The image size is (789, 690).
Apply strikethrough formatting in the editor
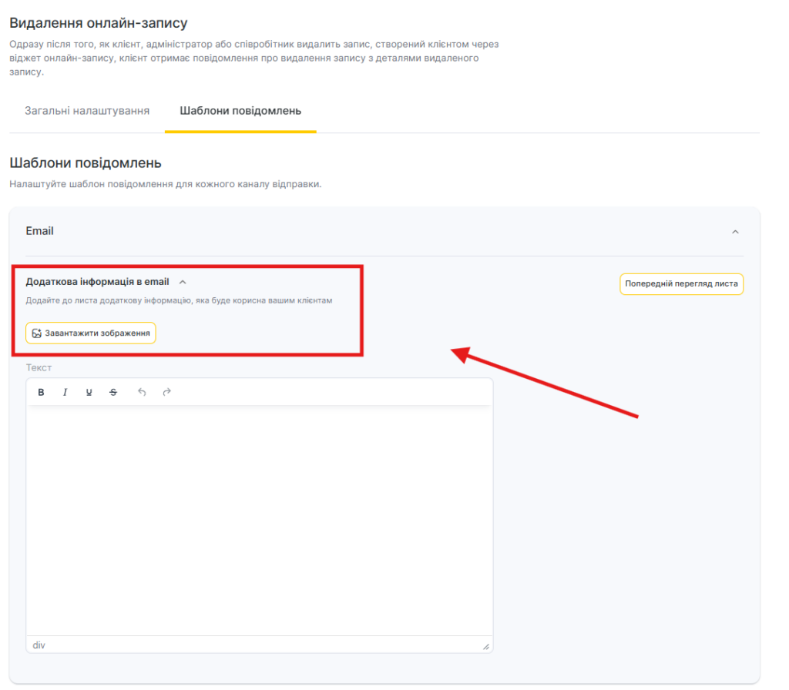113,393
